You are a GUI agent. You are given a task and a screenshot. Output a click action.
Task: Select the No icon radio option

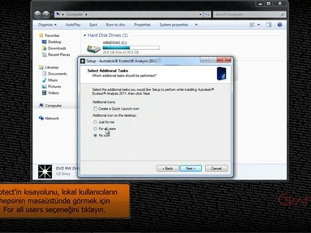(x=95, y=135)
